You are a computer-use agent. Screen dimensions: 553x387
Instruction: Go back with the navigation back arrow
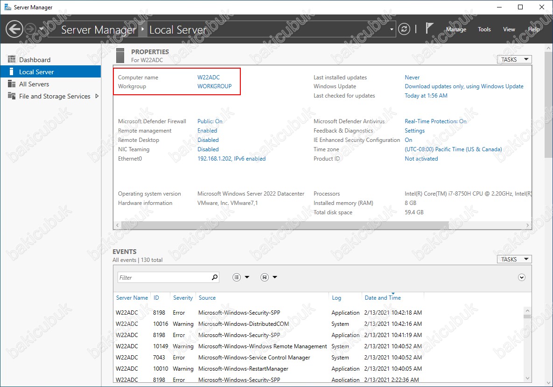[14, 29]
